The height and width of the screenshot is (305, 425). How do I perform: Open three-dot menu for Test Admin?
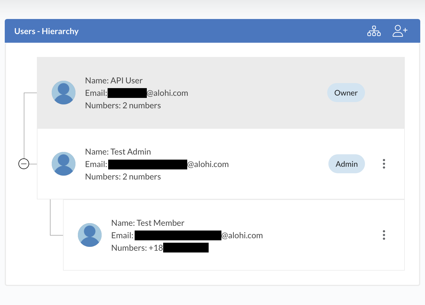[384, 164]
